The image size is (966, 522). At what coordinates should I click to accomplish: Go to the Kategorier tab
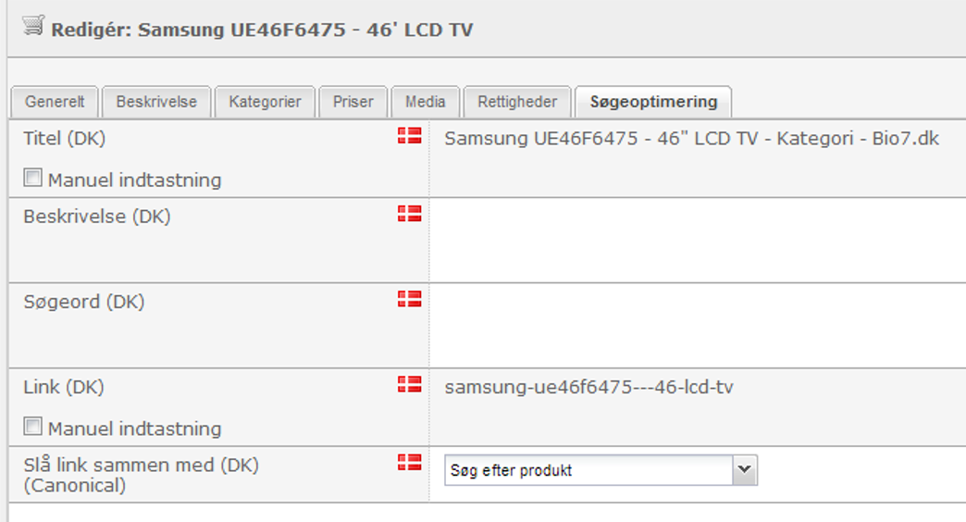click(x=265, y=102)
